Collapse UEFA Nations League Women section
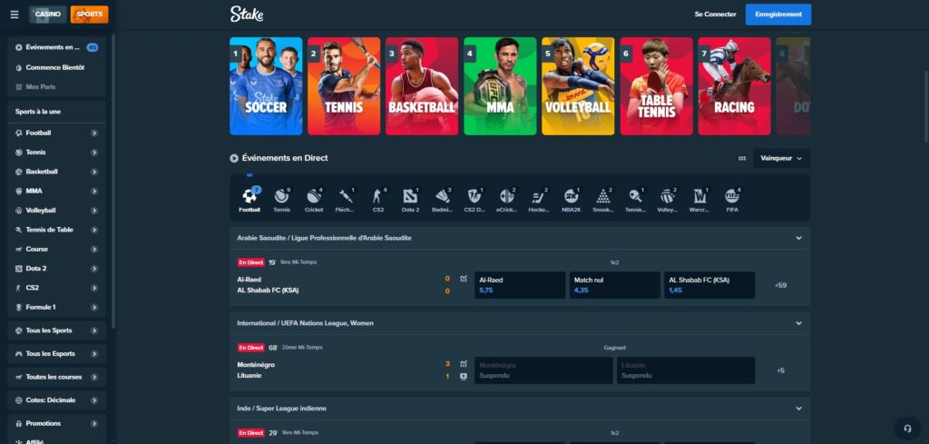 pyautogui.click(x=798, y=323)
